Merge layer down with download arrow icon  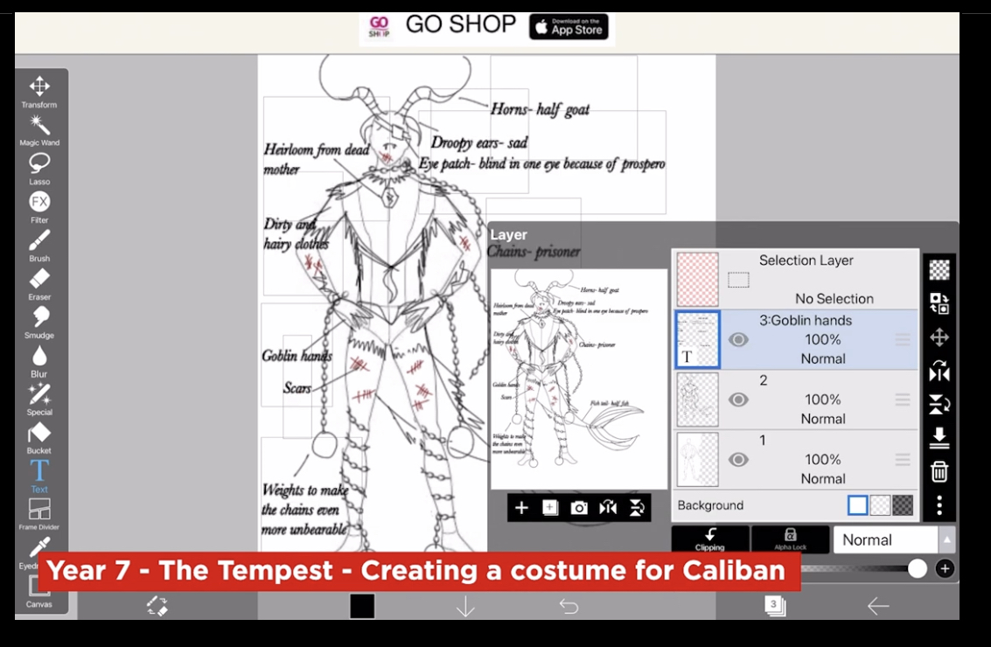tap(939, 437)
